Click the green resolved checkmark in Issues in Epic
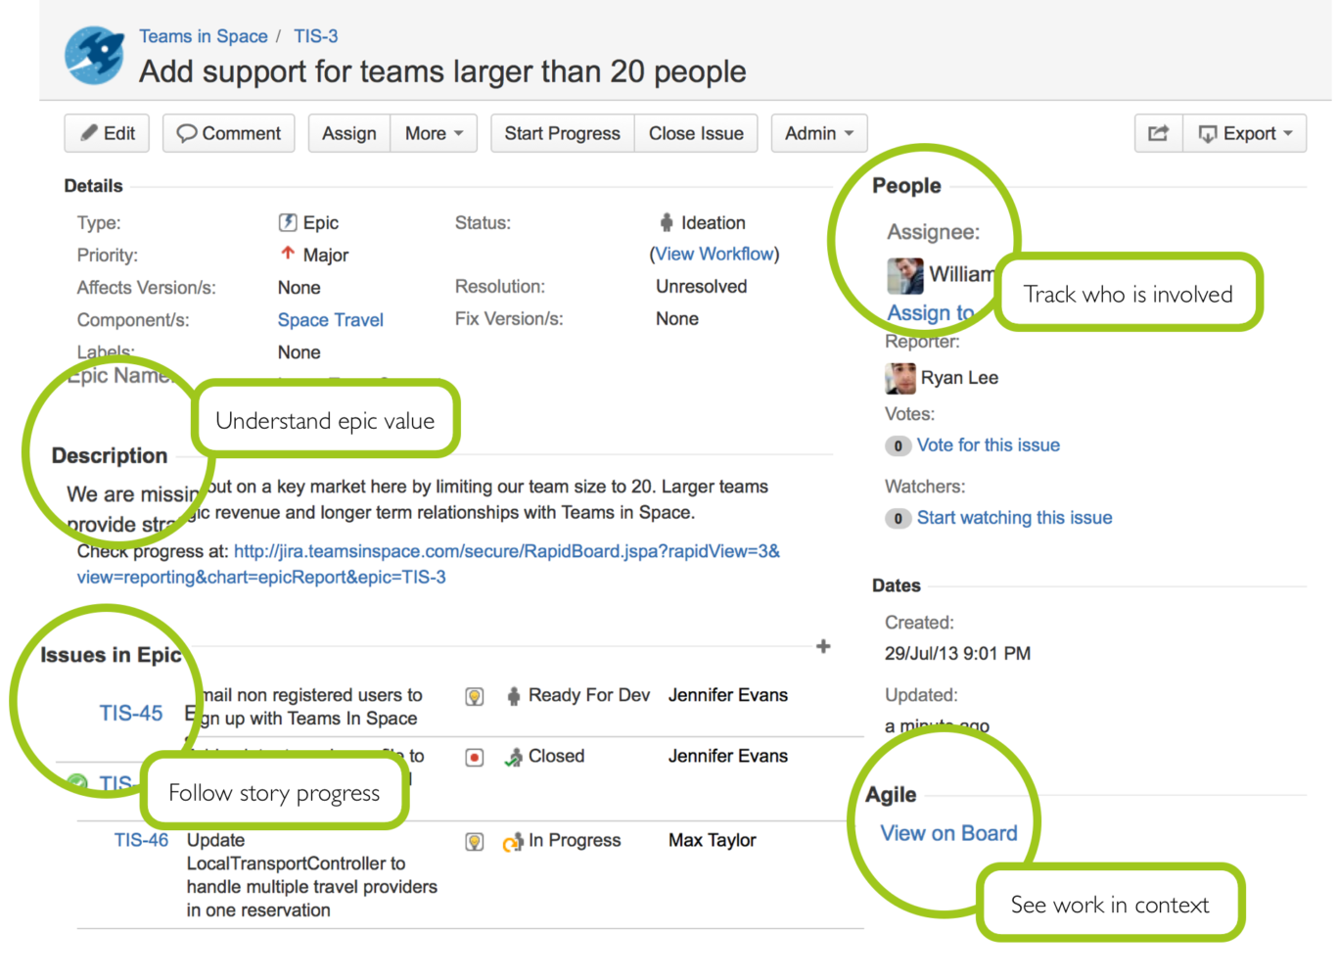Viewport: 1338px width, 979px height. tap(76, 782)
